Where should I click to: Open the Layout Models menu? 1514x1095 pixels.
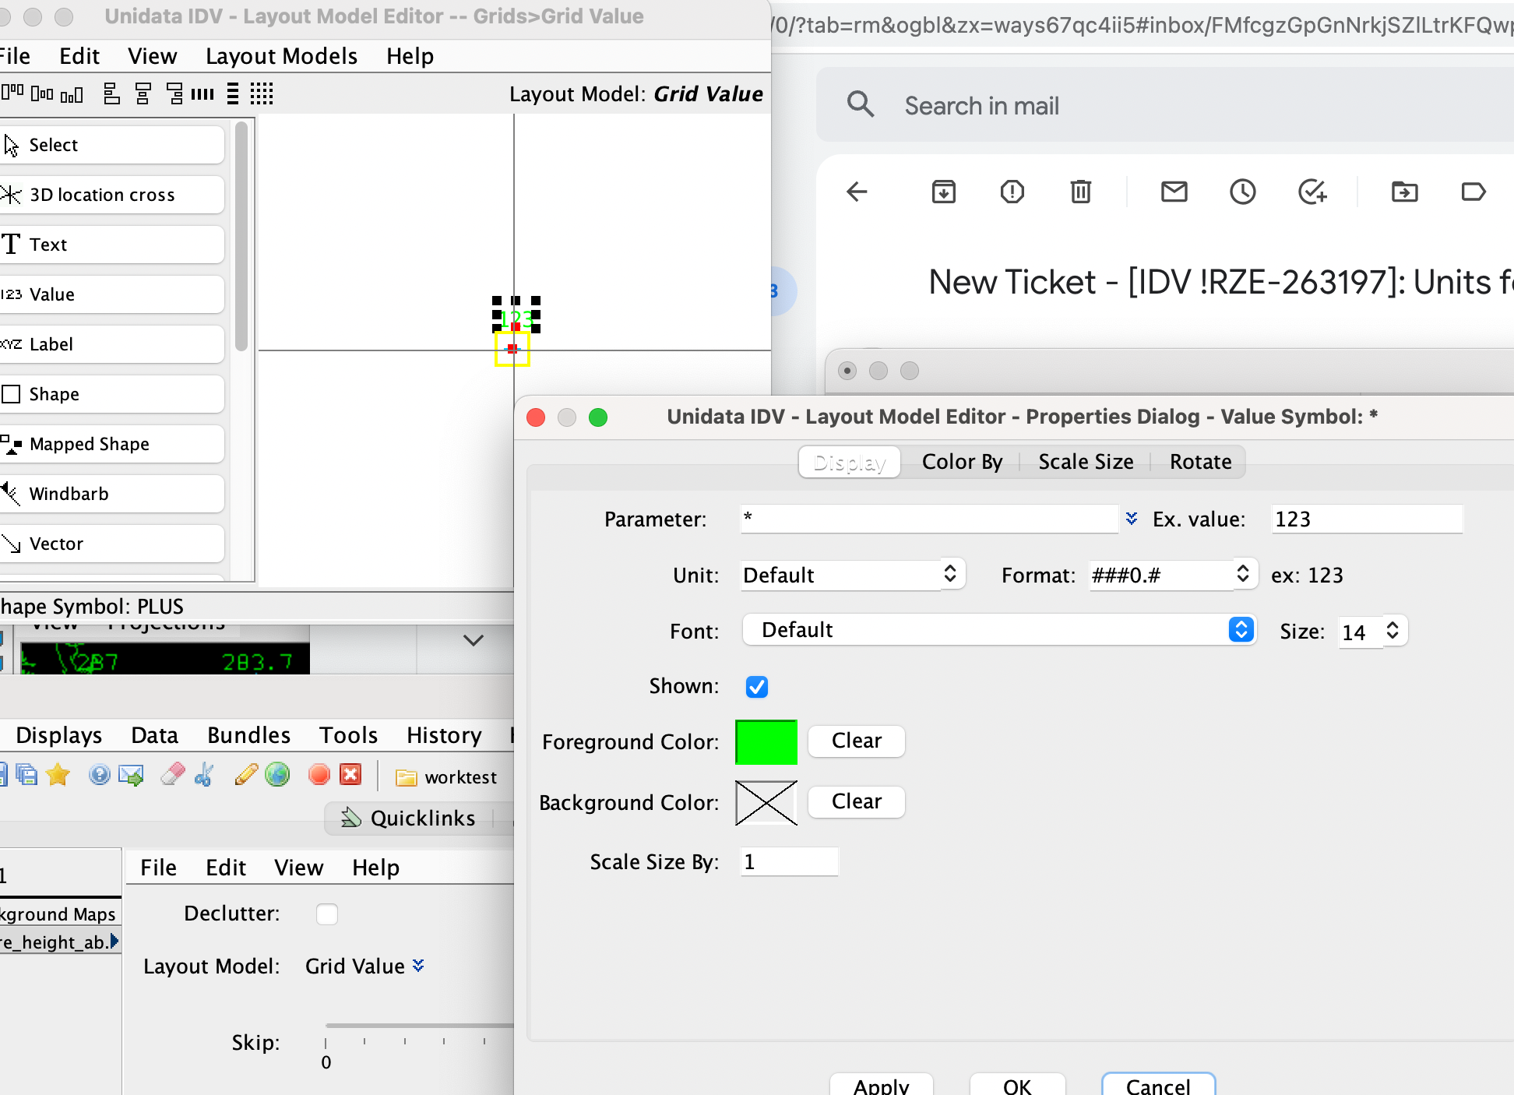coord(281,56)
